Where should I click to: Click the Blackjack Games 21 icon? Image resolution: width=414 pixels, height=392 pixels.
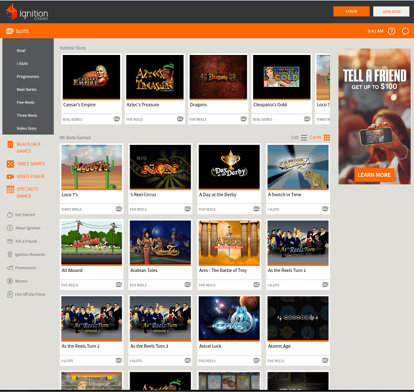click(10, 144)
